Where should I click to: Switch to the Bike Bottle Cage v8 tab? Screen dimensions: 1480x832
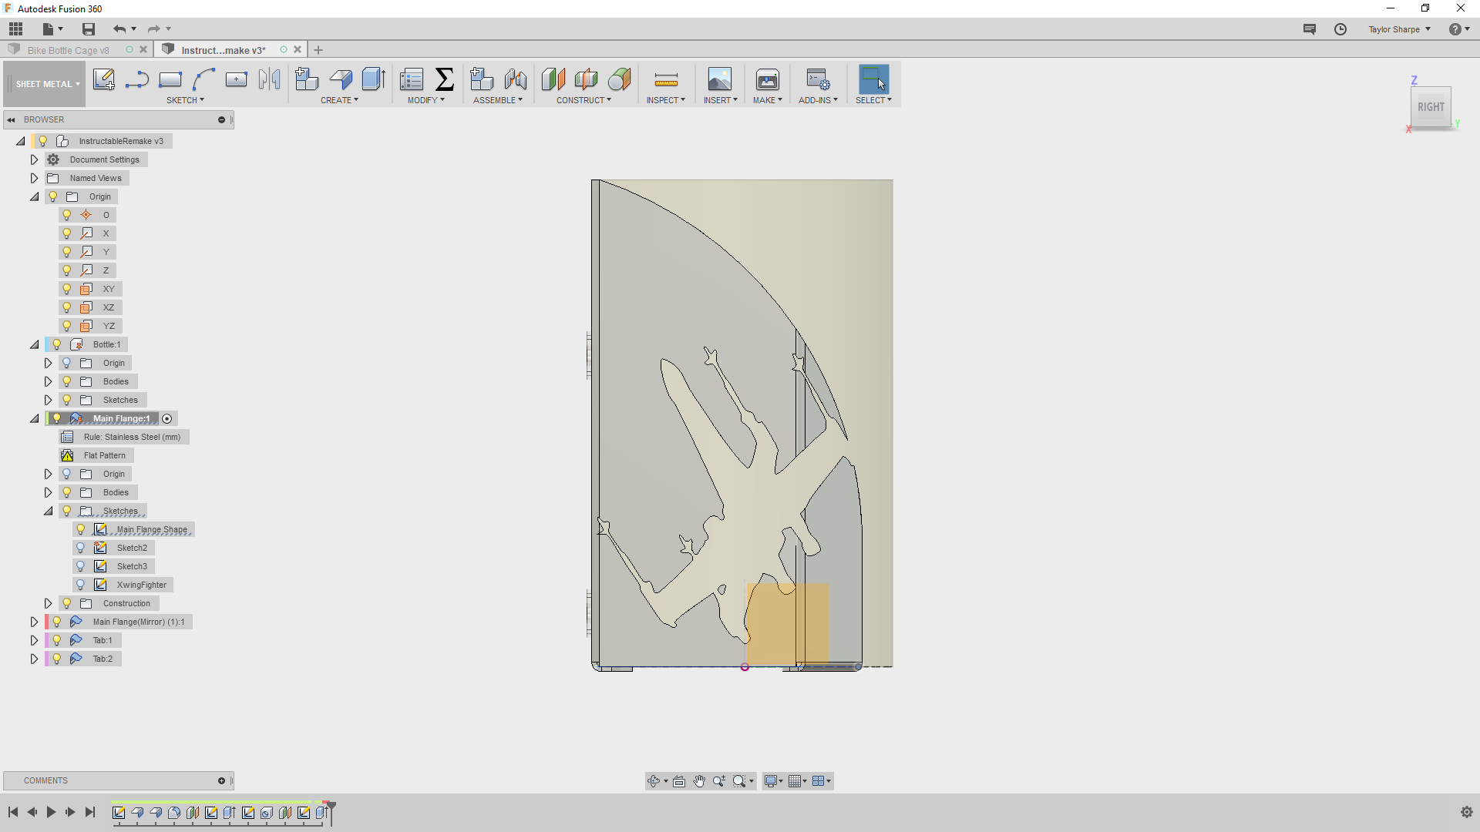point(68,50)
